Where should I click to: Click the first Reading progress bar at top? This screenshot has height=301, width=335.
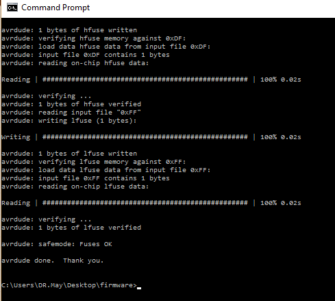click(x=145, y=80)
